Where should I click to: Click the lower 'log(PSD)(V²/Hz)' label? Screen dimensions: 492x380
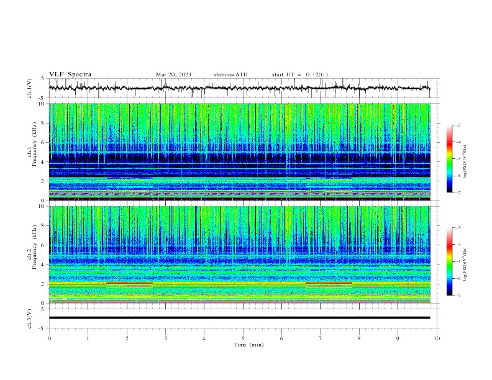(465, 264)
